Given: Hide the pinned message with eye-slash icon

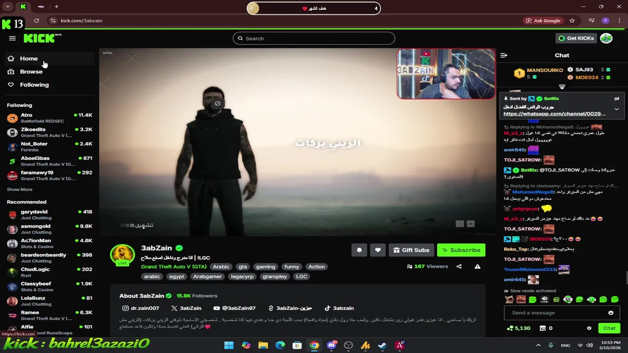Looking at the screenshot, I should coord(617,99).
